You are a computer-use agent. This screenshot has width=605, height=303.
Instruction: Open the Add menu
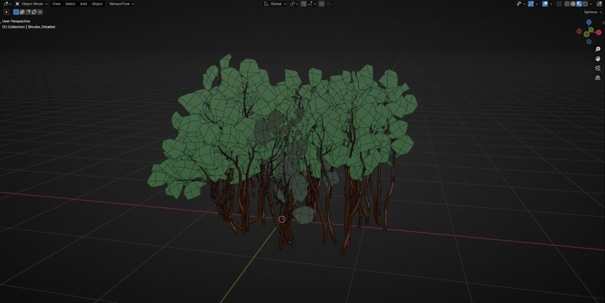83,4
